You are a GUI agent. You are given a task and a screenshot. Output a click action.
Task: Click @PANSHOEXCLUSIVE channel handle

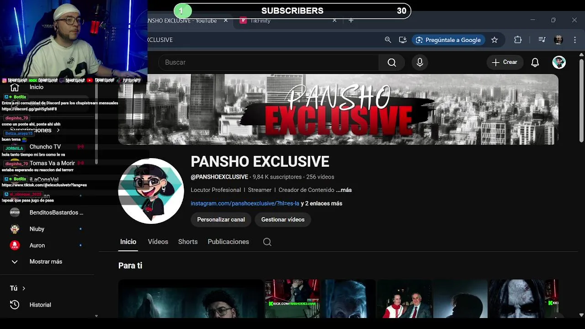pyautogui.click(x=219, y=177)
